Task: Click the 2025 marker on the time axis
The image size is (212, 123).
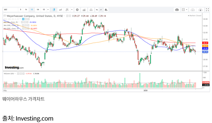Action: tap(145, 91)
